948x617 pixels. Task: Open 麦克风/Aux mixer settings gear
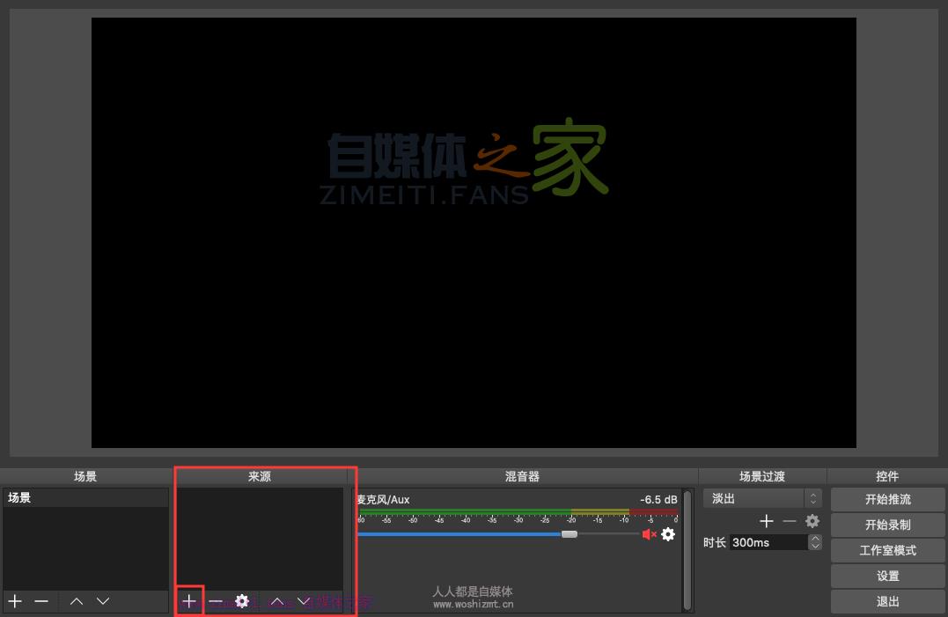point(668,534)
